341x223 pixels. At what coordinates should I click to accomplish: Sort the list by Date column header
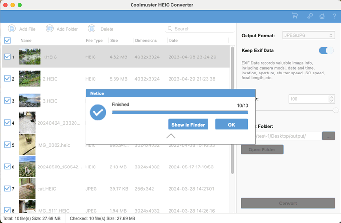tap(173, 40)
